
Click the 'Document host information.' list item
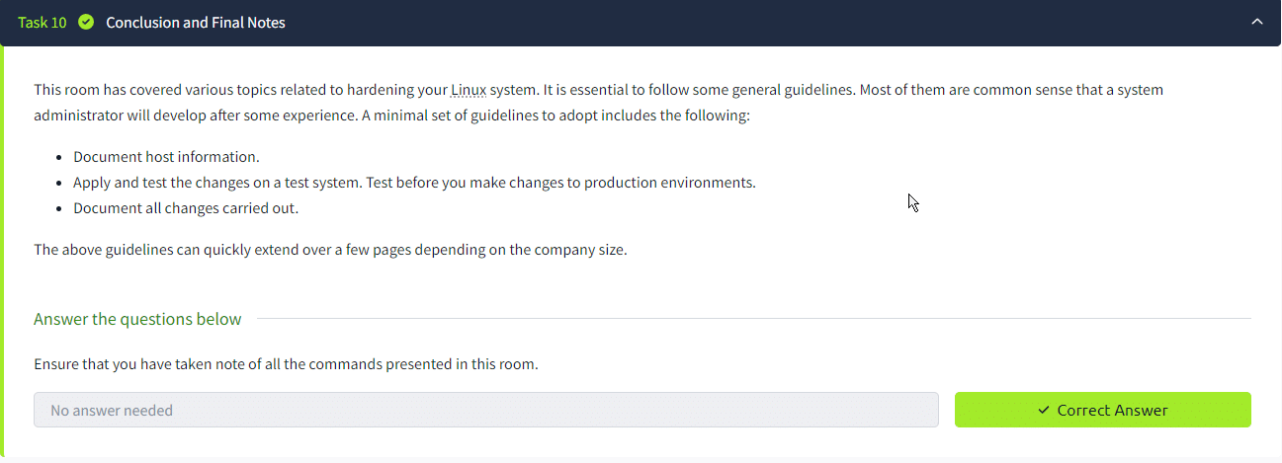[x=166, y=157]
